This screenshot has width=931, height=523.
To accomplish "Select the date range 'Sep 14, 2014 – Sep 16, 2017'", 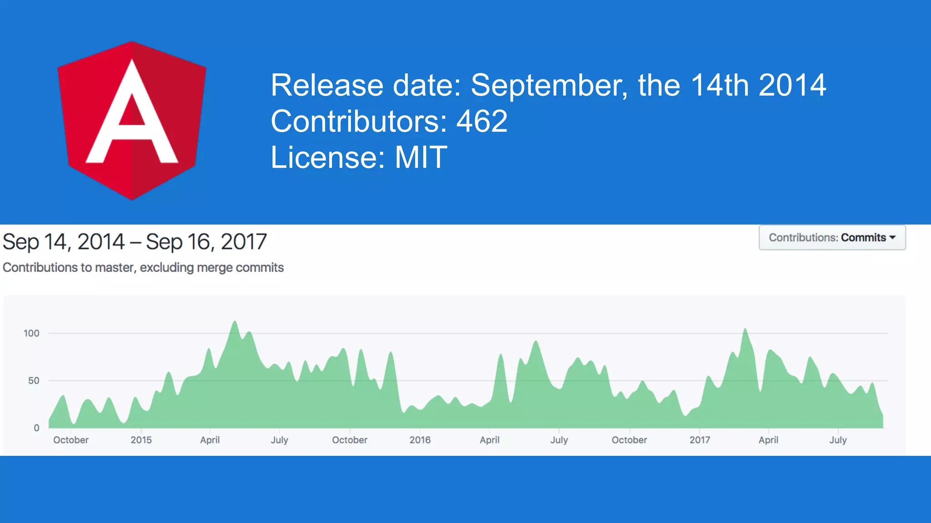I will pos(135,242).
